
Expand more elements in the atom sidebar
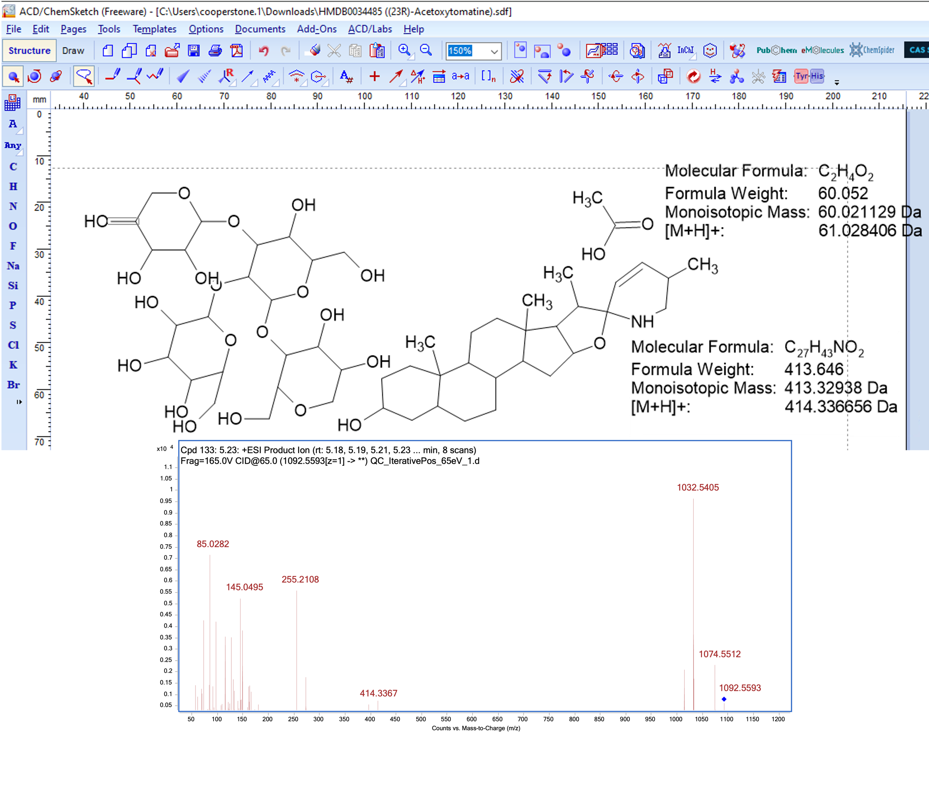(19, 402)
